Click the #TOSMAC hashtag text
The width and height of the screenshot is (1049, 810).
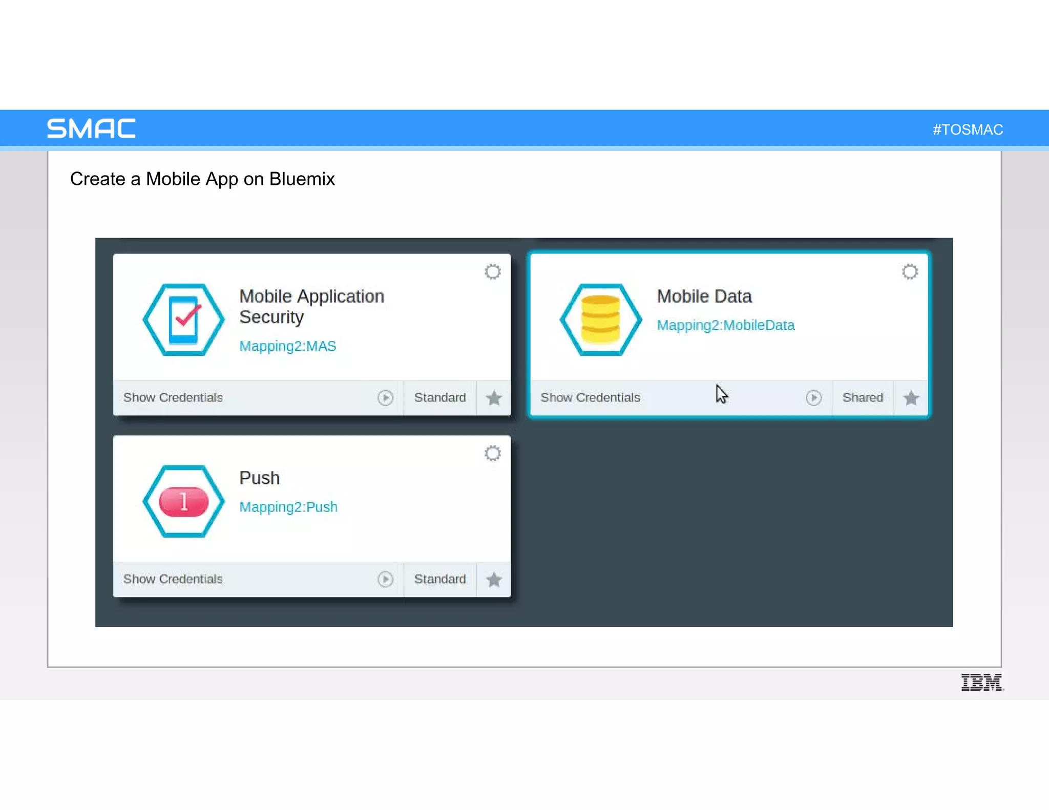tap(968, 130)
